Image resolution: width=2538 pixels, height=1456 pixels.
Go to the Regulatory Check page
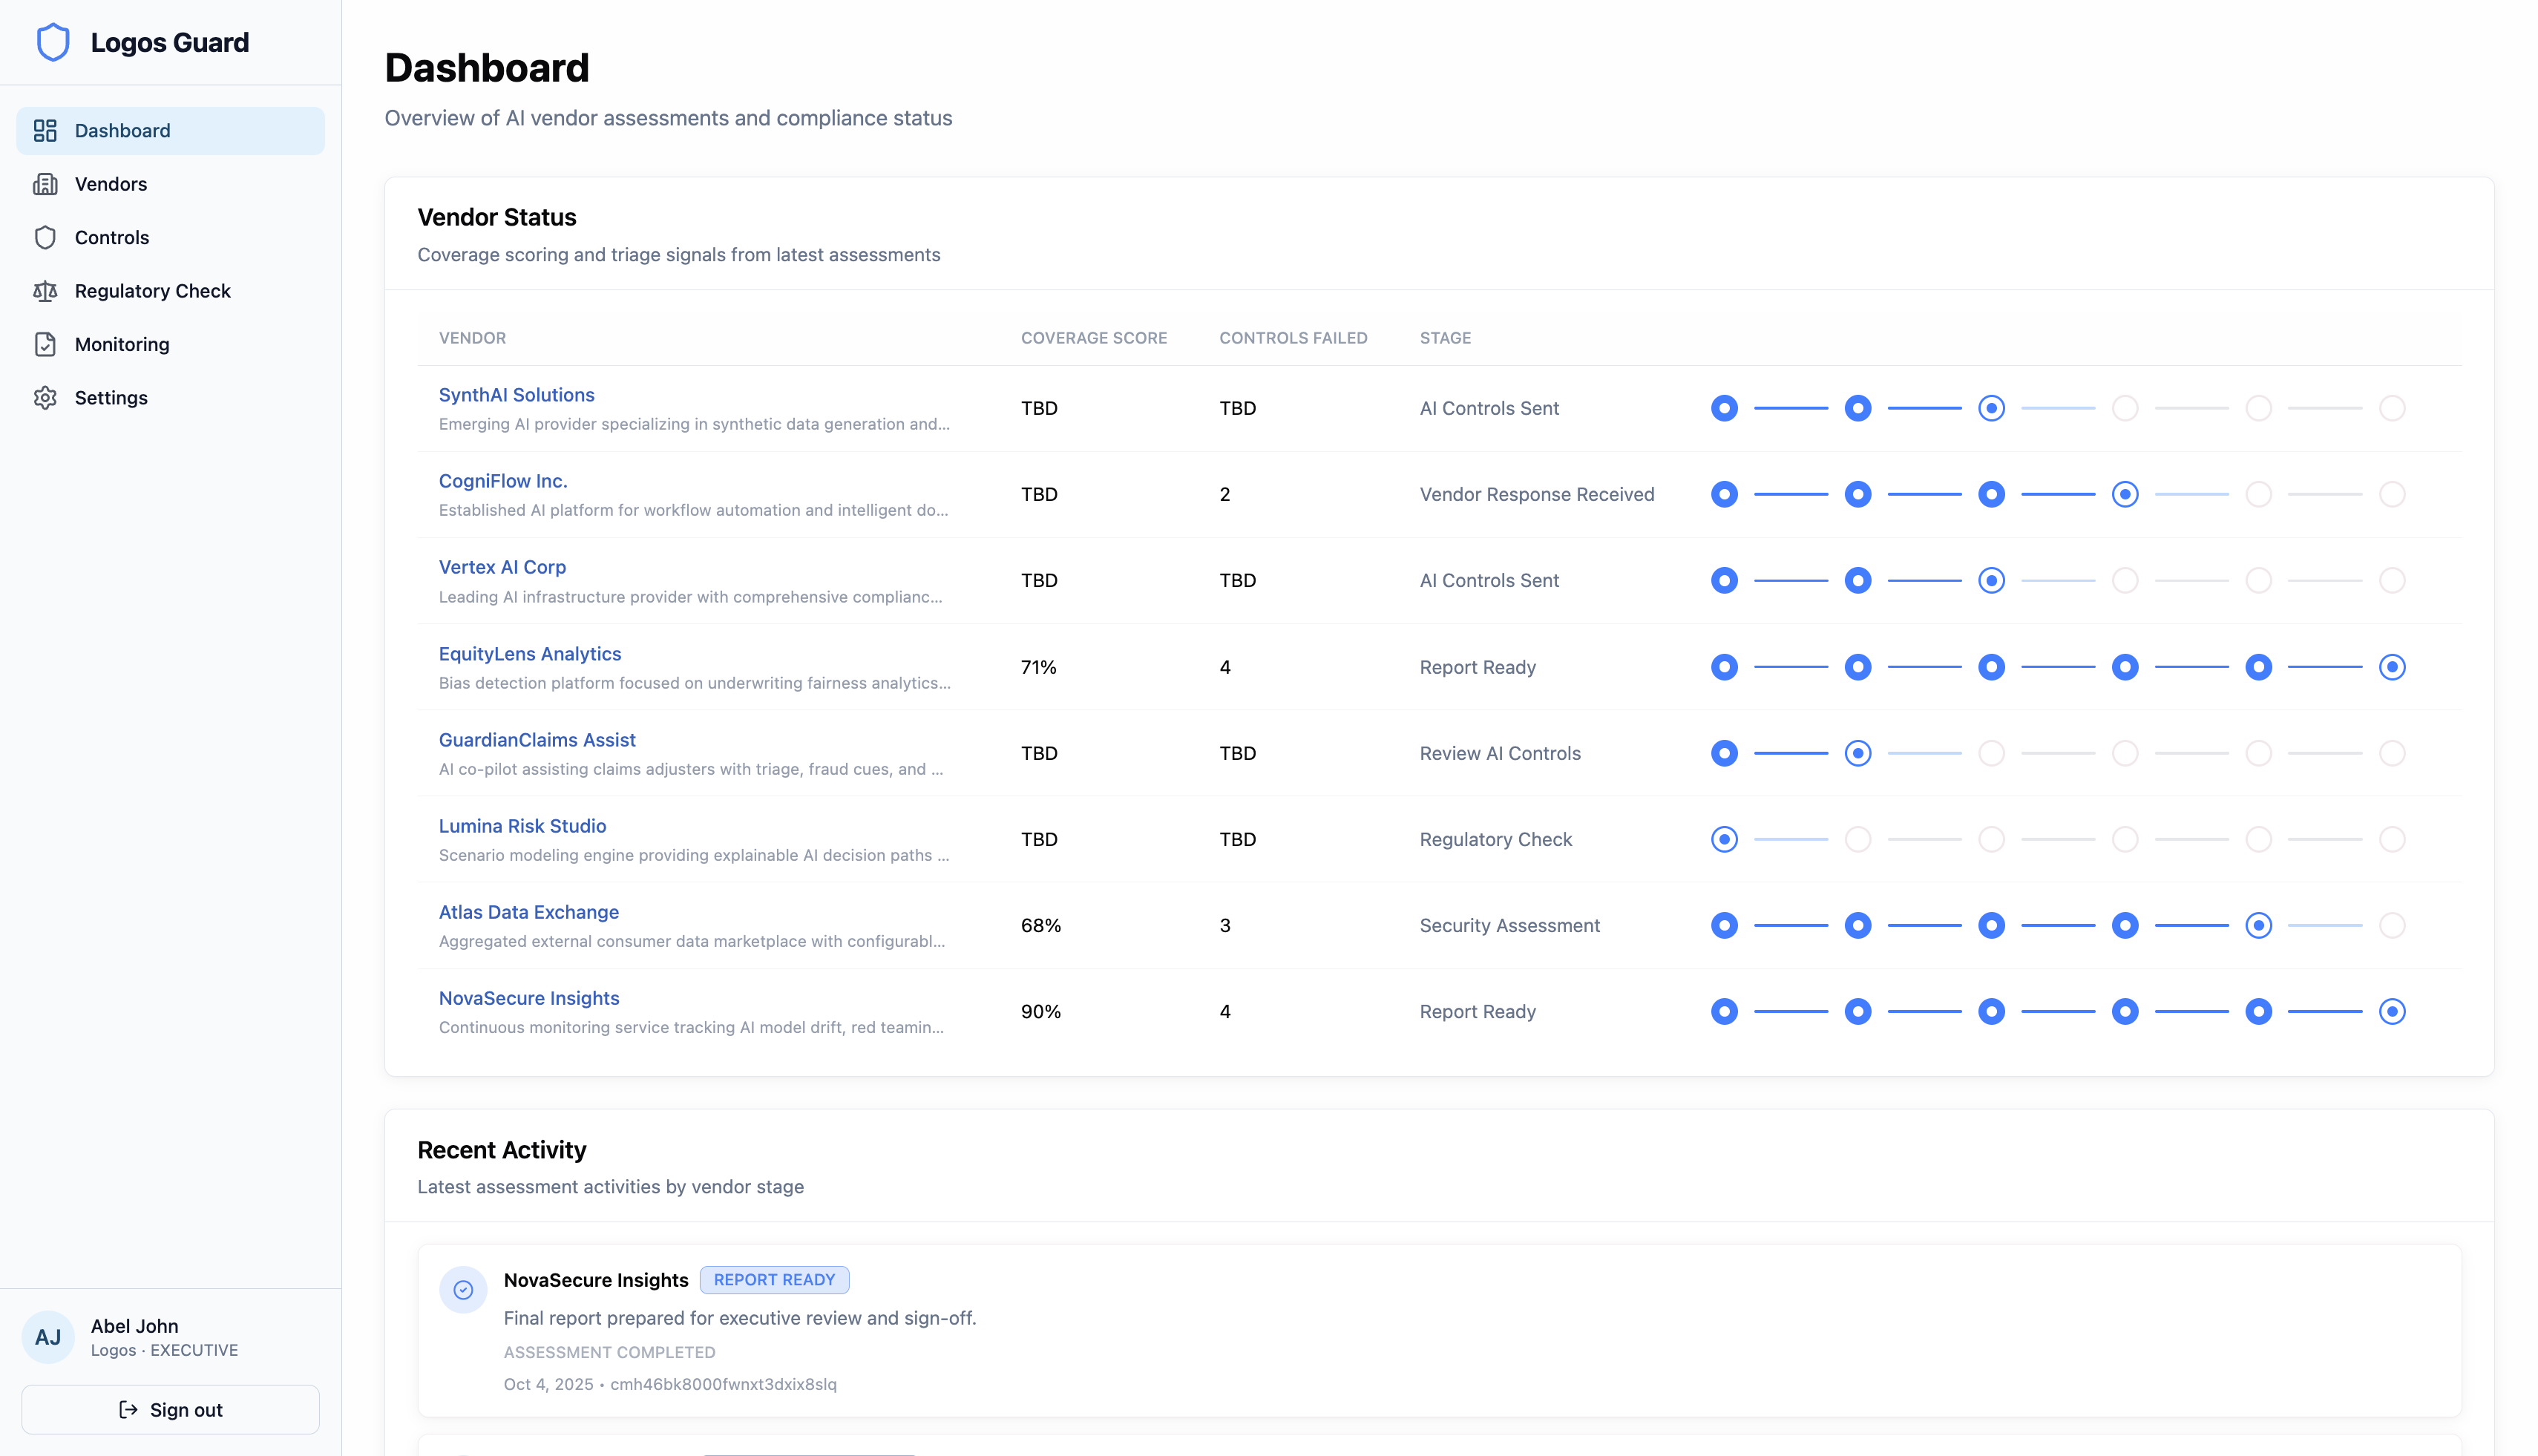[152, 291]
